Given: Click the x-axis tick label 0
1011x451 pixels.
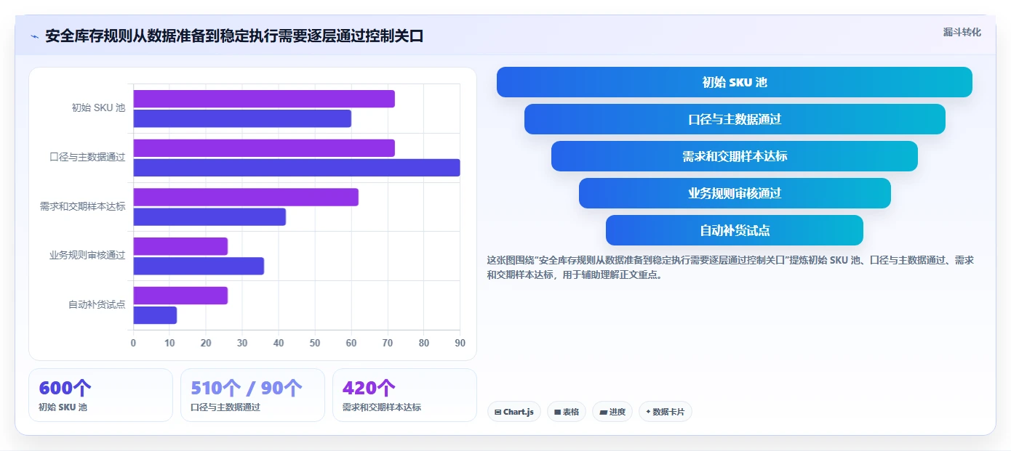Looking at the screenshot, I should [x=133, y=343].
